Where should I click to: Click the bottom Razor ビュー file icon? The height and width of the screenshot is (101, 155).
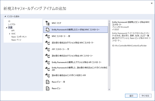coord(48,88)
